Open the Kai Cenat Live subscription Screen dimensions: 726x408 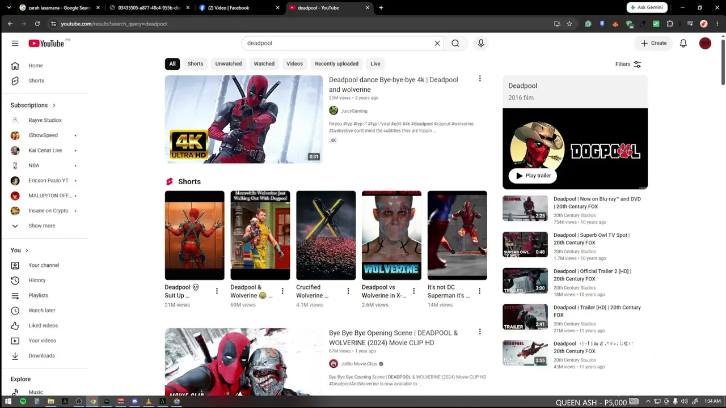pyautogui.click(x=44, y=150)
